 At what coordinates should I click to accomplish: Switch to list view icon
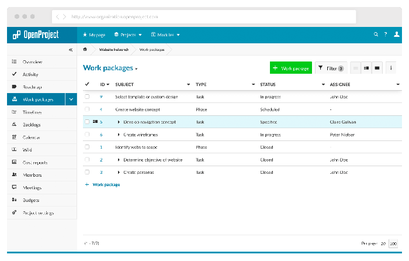355,68
